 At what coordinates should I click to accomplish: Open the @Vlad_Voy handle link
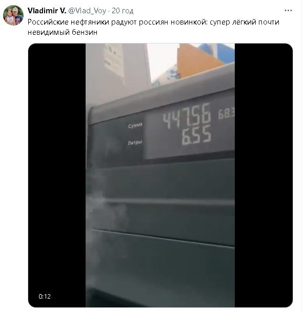pos(87,11)
